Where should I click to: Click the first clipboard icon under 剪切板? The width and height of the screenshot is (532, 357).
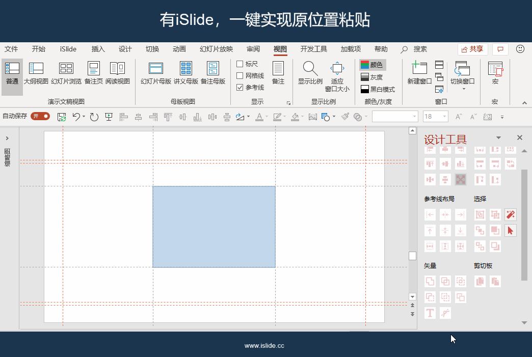pyautogui.click(x=480, y=281)
